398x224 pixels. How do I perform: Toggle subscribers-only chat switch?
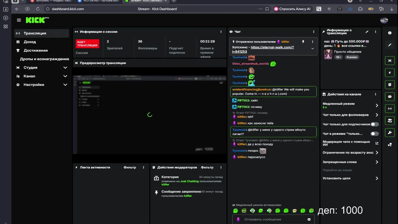[x=375, y=124]
